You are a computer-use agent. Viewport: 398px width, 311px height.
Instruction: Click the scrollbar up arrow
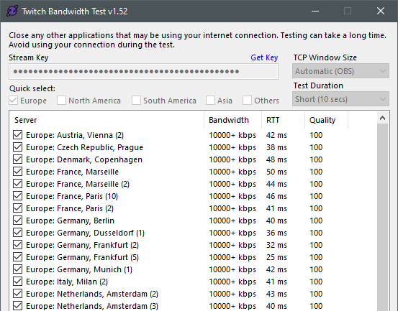click(x=382, y=118)
